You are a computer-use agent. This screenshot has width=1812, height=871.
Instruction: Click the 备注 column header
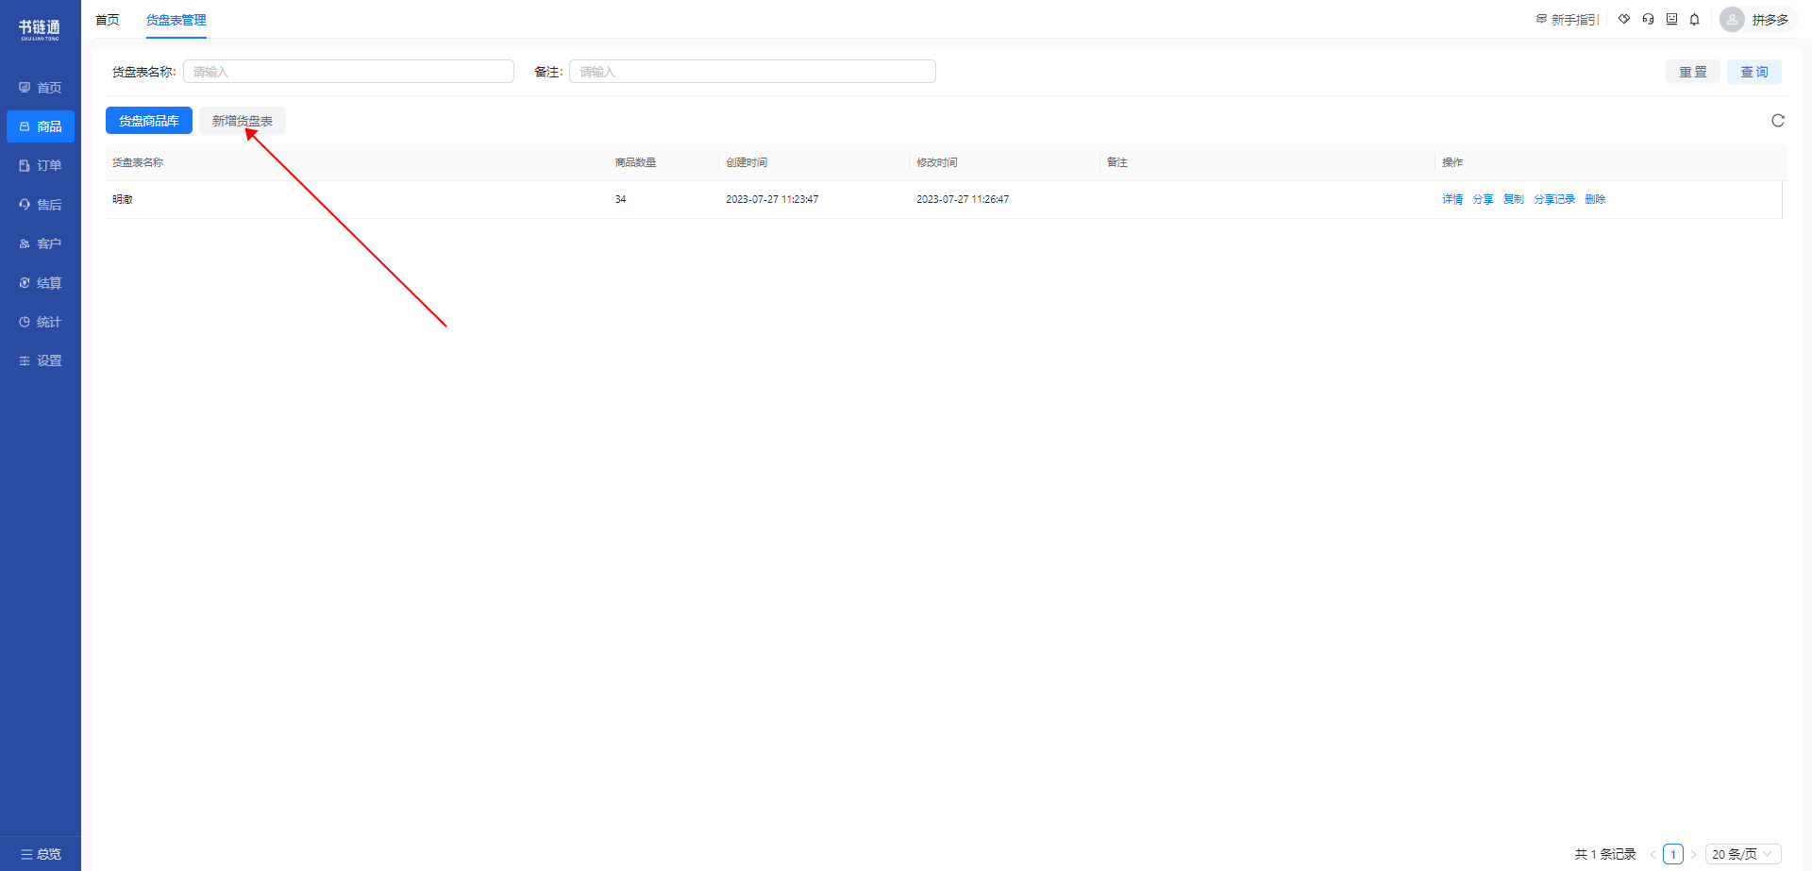1117,162
